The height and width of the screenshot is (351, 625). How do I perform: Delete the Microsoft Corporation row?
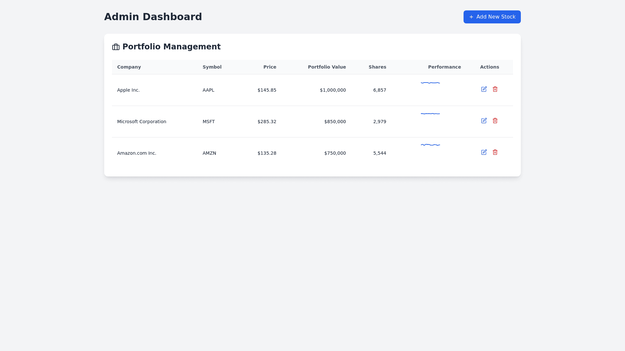point(495,121)
